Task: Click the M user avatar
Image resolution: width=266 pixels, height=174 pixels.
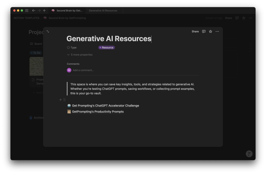Action: tap(69, 70)
